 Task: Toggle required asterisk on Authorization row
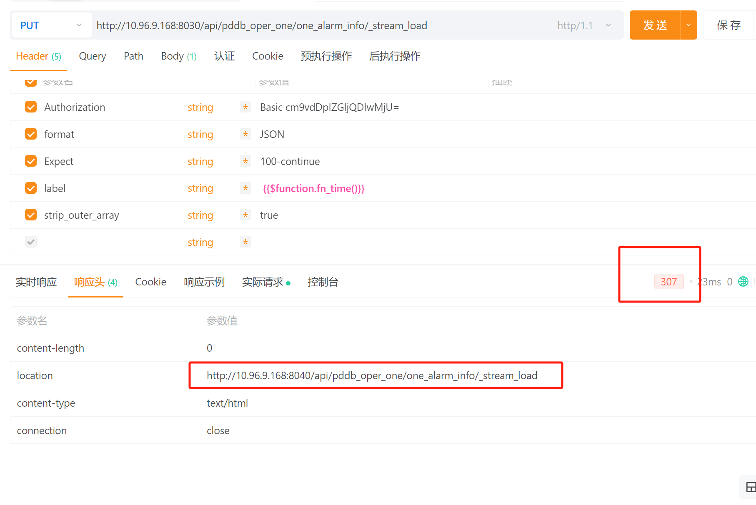245,107
